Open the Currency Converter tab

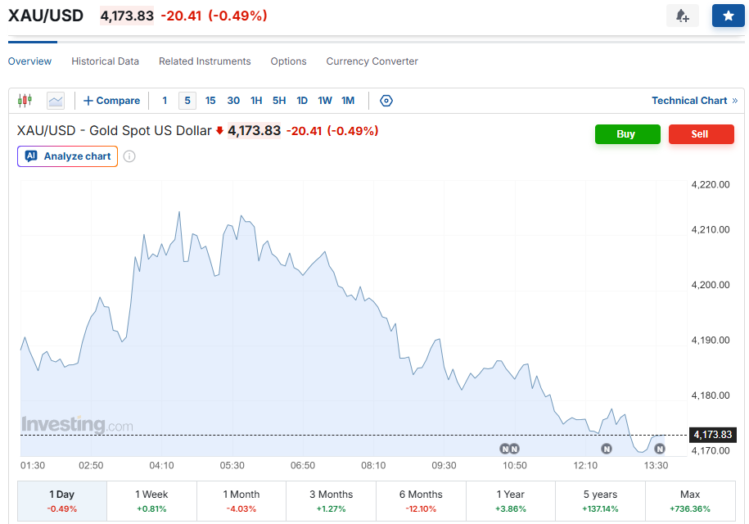pos(372,61)
